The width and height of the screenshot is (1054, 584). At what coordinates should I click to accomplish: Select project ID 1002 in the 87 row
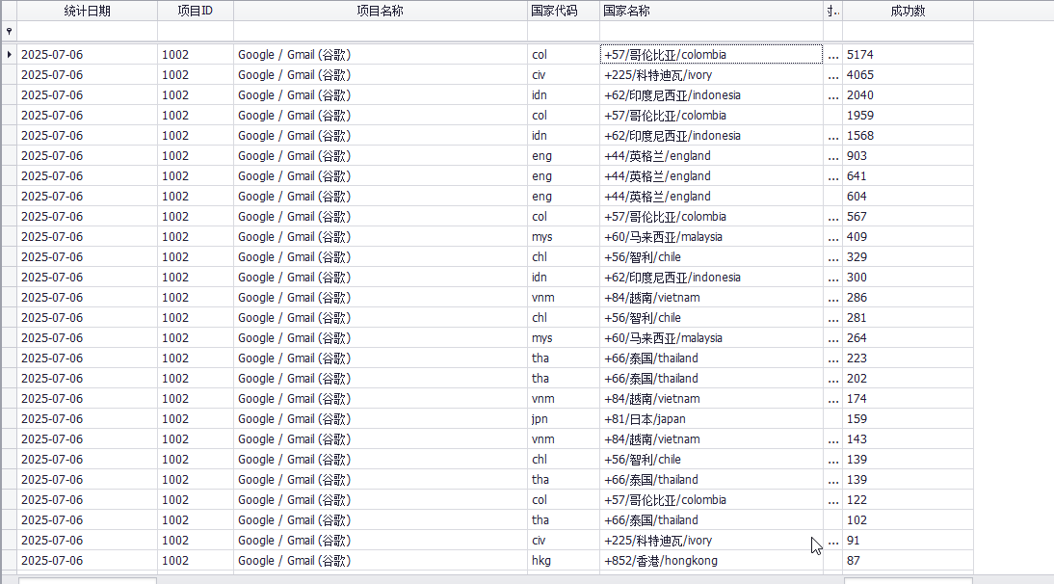(x=196, y=561)
